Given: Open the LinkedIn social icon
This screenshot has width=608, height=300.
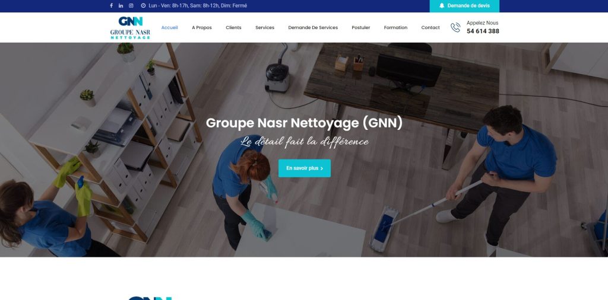Looking at the screenshot, I should coord(121,6).
